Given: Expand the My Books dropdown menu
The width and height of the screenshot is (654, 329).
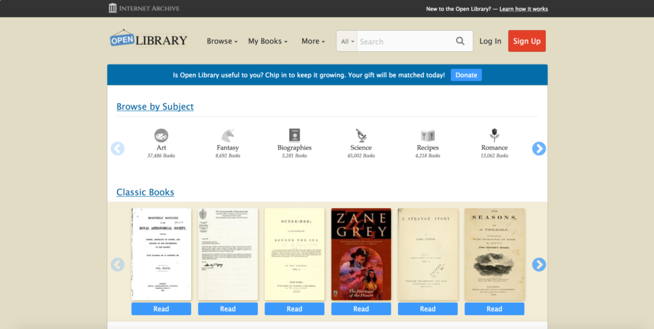Looking at the screenshot, I should (268, 41).
